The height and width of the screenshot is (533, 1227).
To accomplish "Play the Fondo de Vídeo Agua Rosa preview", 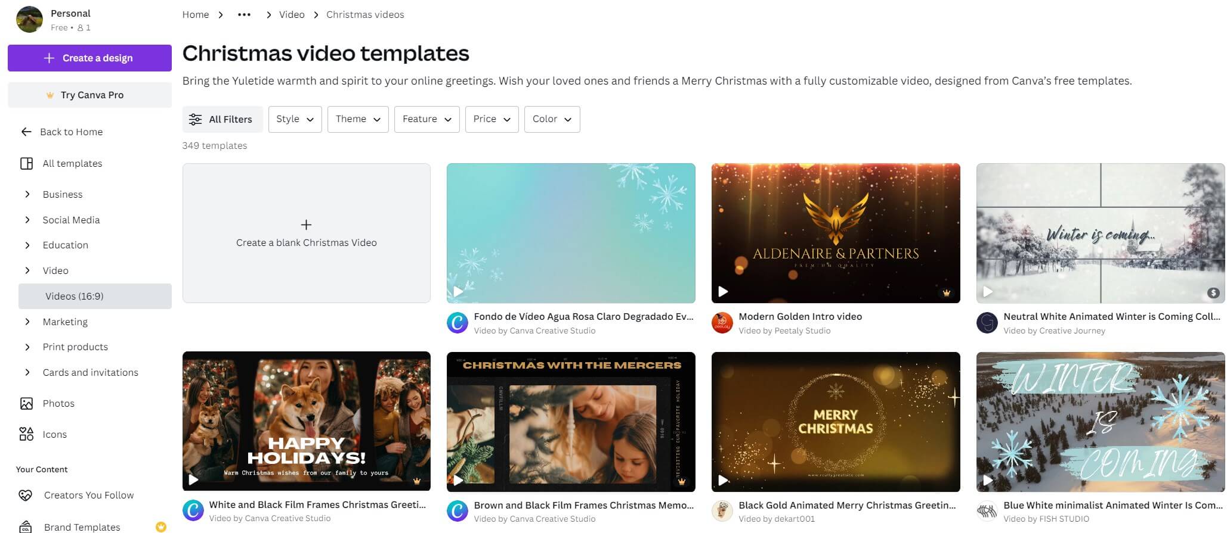I will [x=458, y=291].
